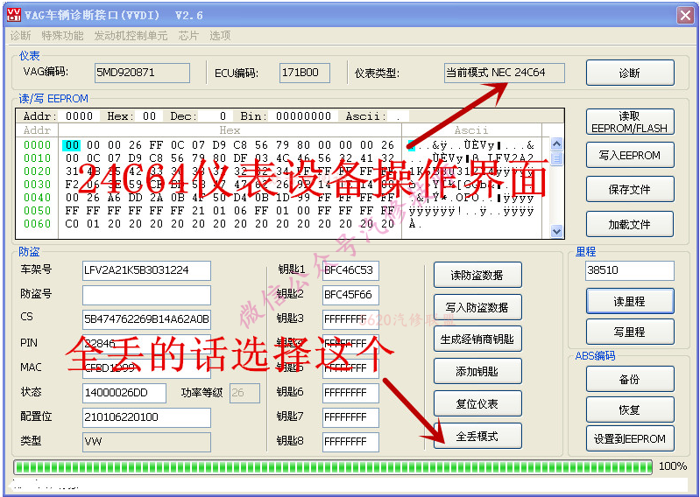Click 加载文件 button
700x497 pixels.
click(x=629, y=224)
